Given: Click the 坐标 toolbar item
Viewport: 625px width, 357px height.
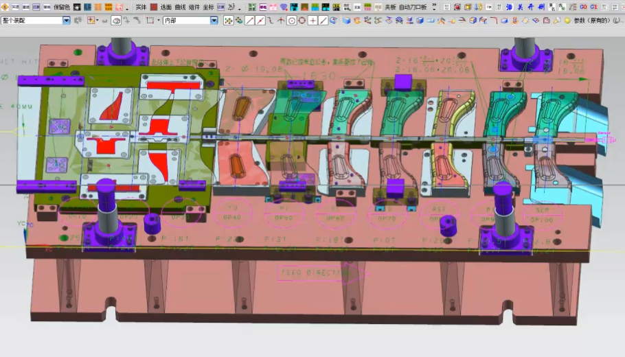Looking at the screenshot, I should click(208, 7).
